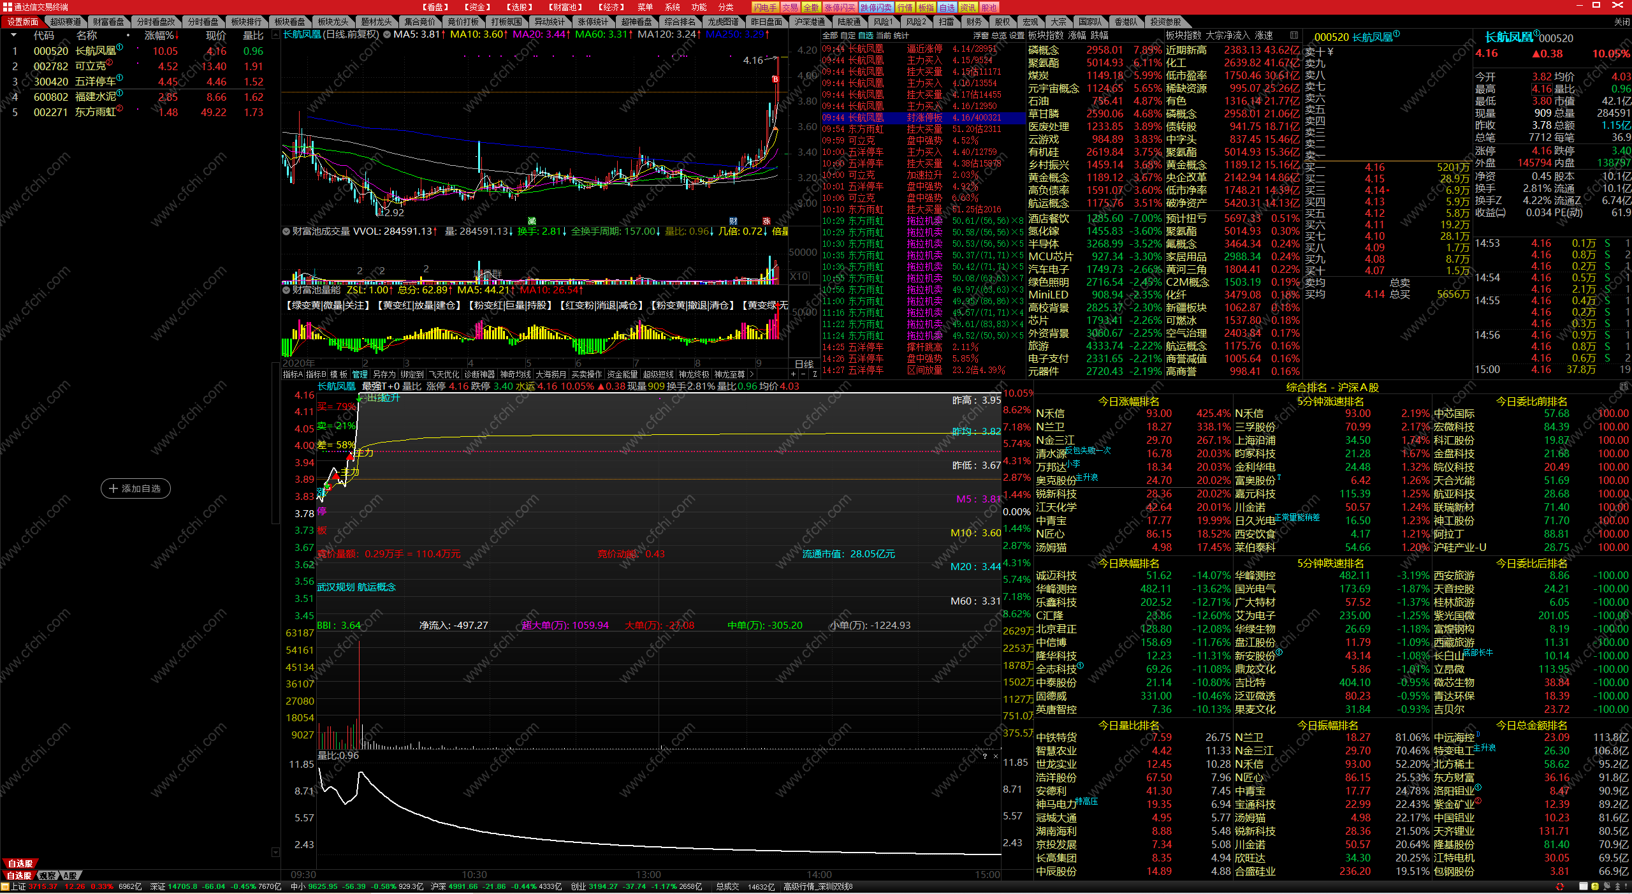
Task: Click the plus zoom-in icon on chart toolbar
Action: tap(793, 374)
